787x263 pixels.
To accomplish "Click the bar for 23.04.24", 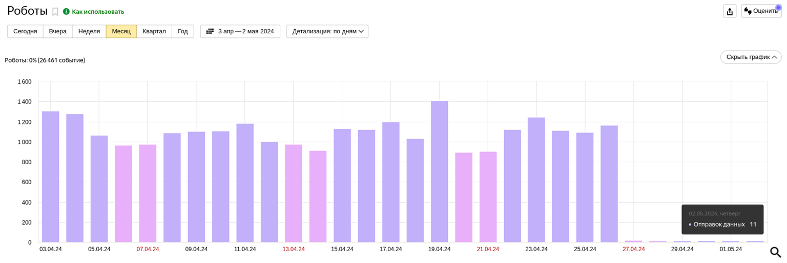I will 536,180.
